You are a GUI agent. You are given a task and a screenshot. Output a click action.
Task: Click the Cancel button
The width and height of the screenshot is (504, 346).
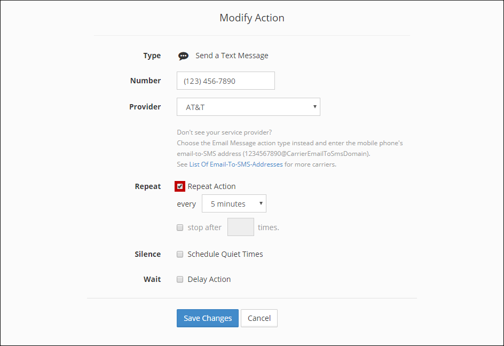pyautogui.click(x=259, y=318)
